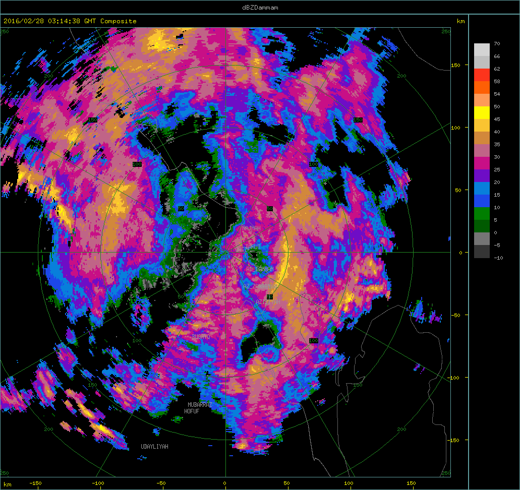Click the UDAYLIYAH city label
This screenshot has width=520, height=490.
tap(154, 447)
